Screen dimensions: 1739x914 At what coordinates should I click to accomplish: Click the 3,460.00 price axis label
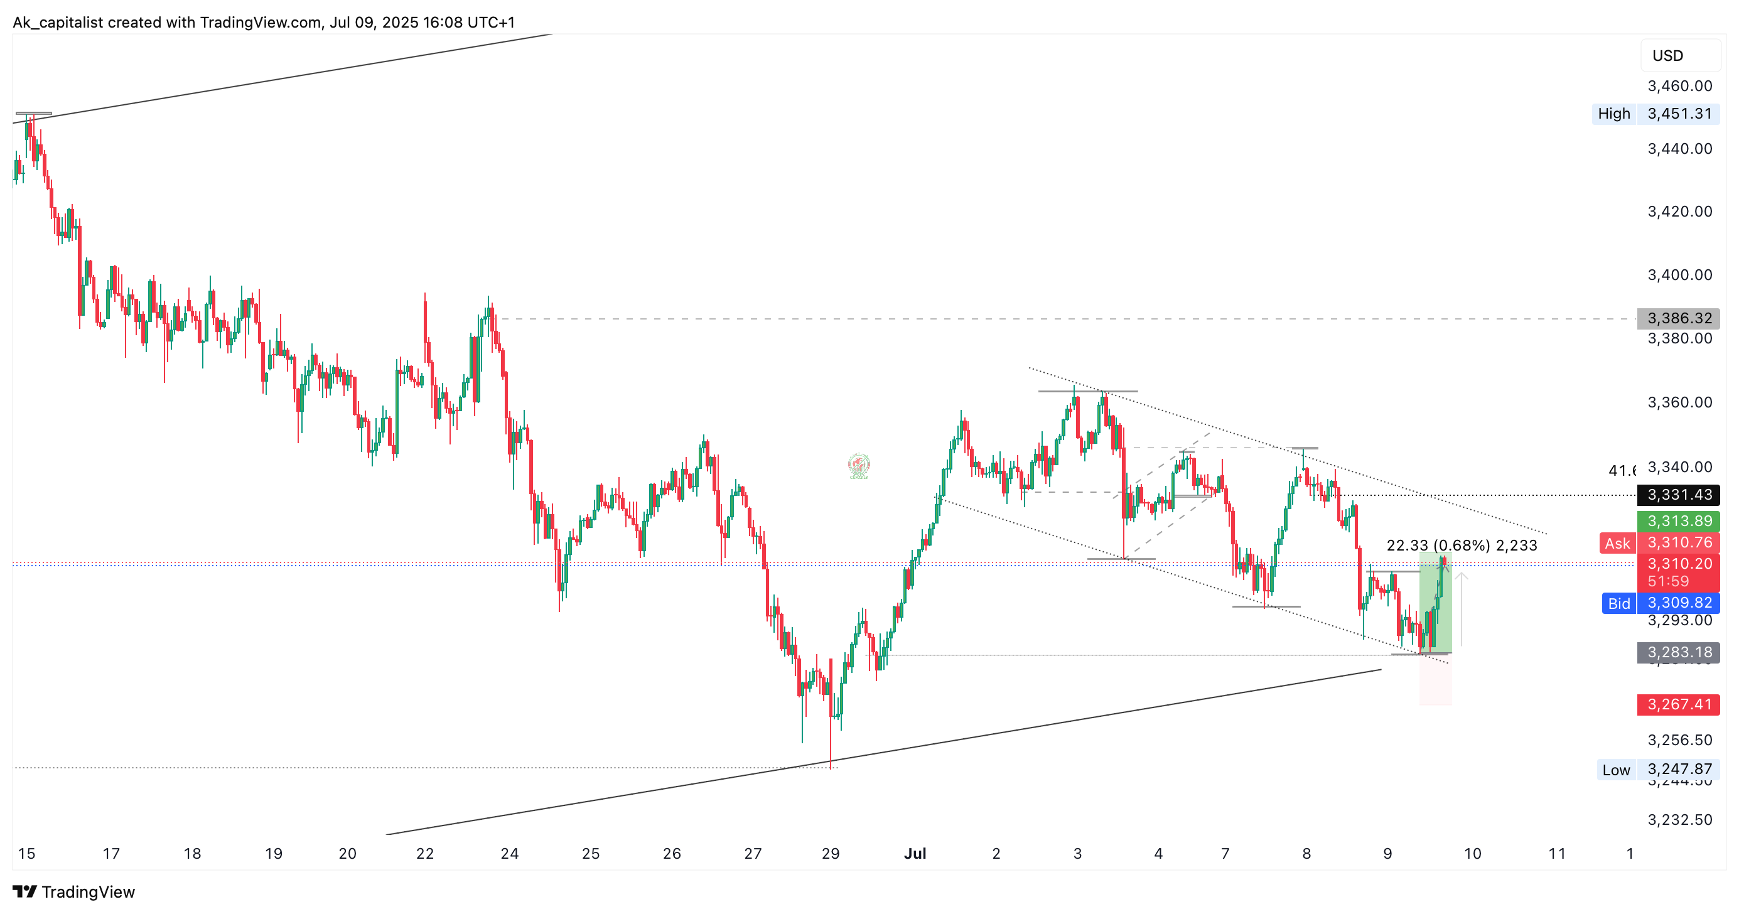[1679, 86]
